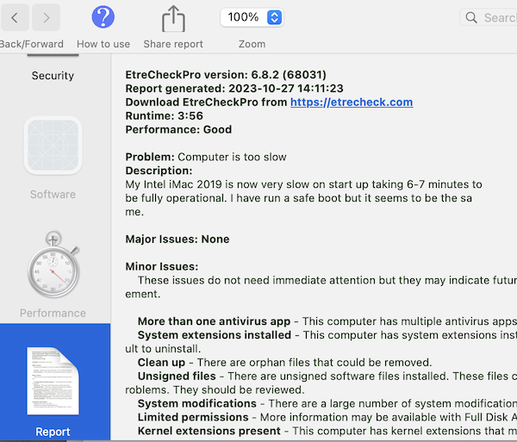Click the Share report label
Viewport: 517px width, 442px height.
[x=173, y=44]
